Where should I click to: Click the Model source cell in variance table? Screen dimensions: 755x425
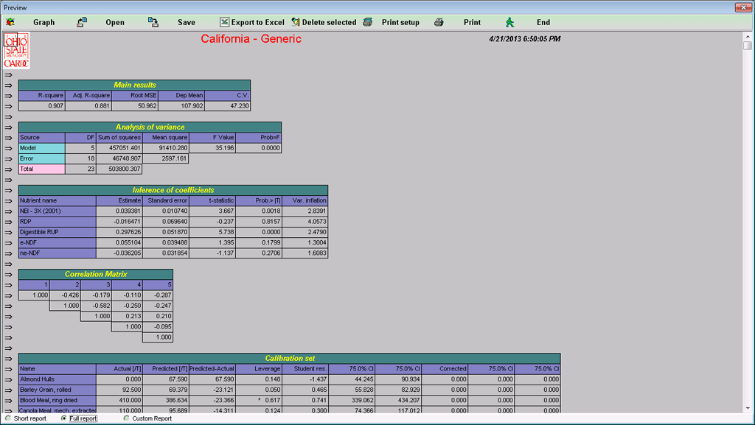tap(41, 148)
